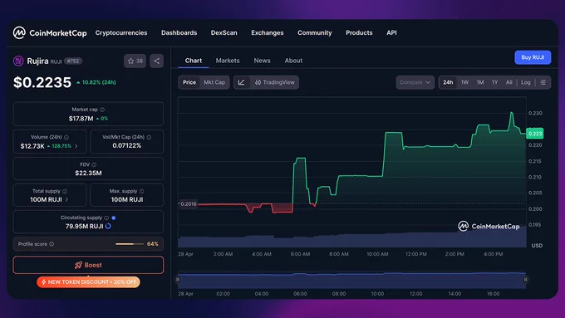Viewport: 565px width, 318px height.
Task: Expand Total supply details chevron
Action: tap(66, 199)
